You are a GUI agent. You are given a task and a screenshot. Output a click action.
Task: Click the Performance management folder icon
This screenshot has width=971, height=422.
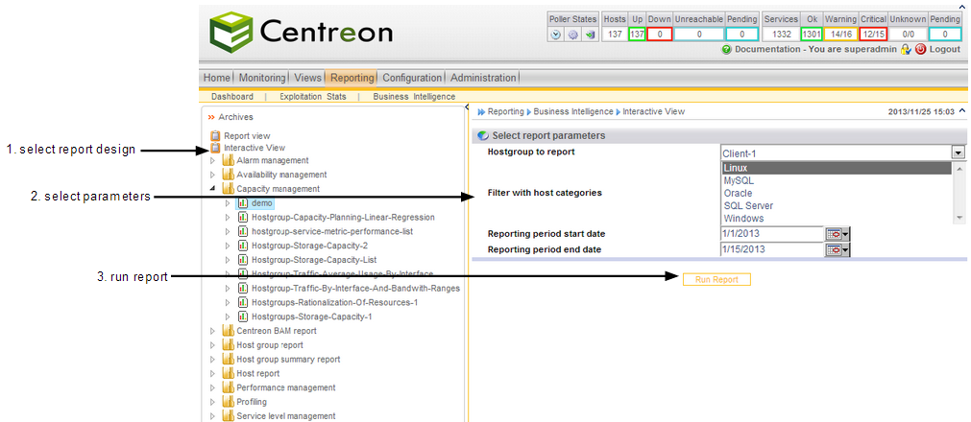pyautogui.click(x=229, y=388)
